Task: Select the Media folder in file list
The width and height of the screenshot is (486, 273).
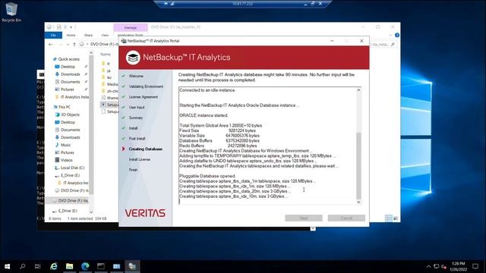Action: 112,84
